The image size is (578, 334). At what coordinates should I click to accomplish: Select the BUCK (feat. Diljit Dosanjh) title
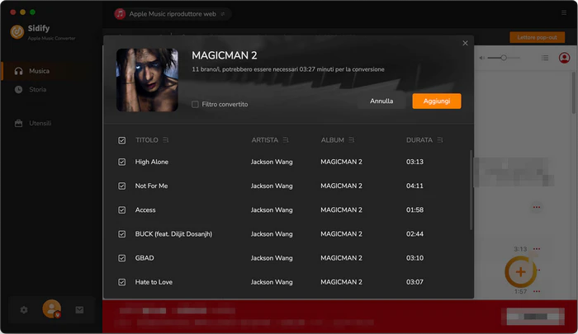coord(173,234)
